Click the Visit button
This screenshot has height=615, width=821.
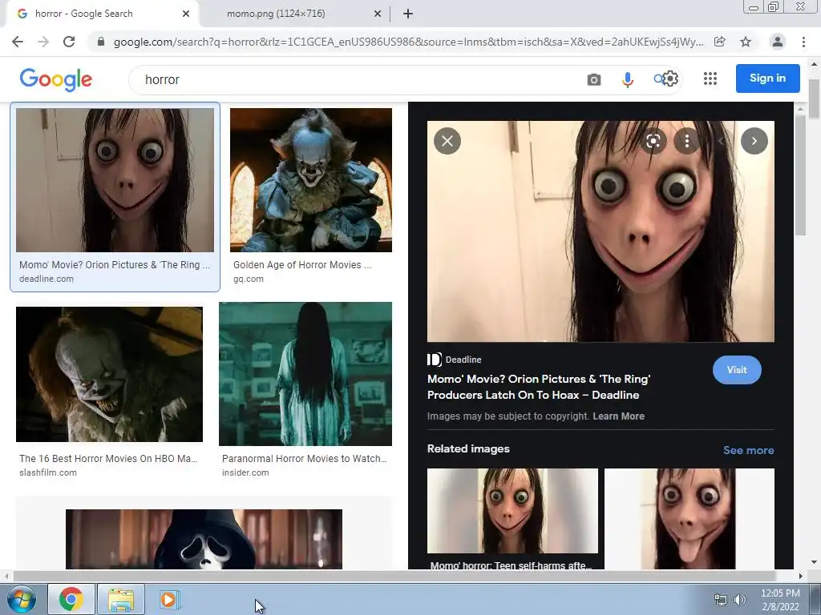point(737,370)
